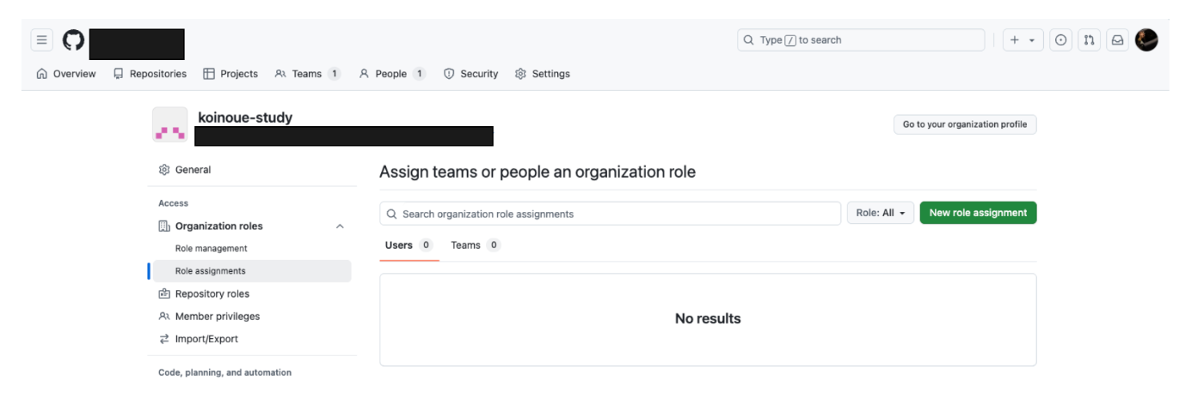Open the create new plus dropdown
Image resolution: width=1204 pixels, height=405 pixels.
[x=1023, y=40]
